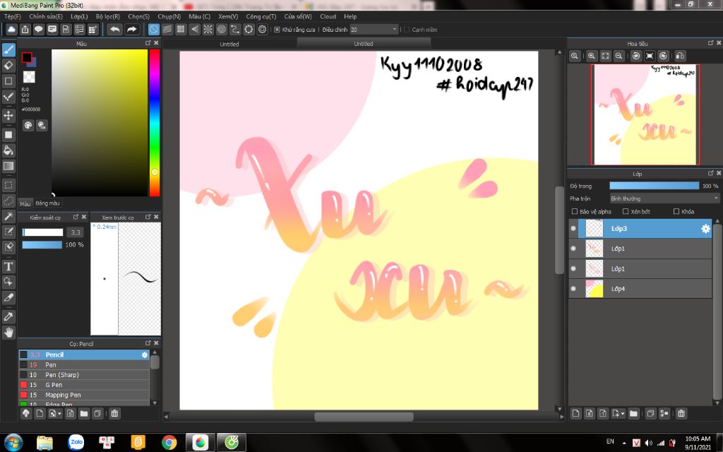This screenshot has width=723, height=452.
Task: Open the Cloud menu
Action: pos(328,16)
